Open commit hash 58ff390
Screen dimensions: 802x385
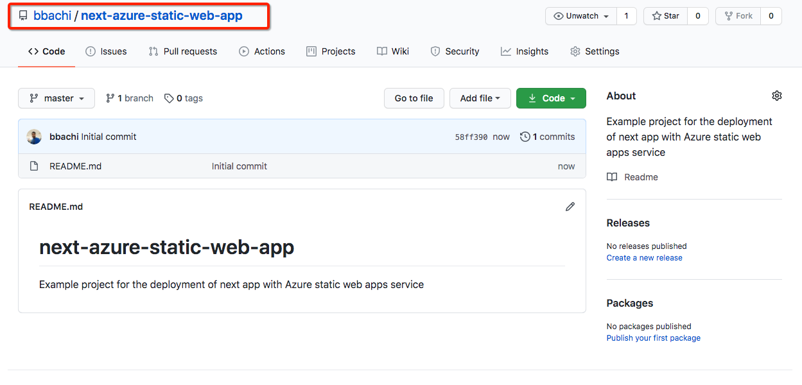click(x=471, y=137)
